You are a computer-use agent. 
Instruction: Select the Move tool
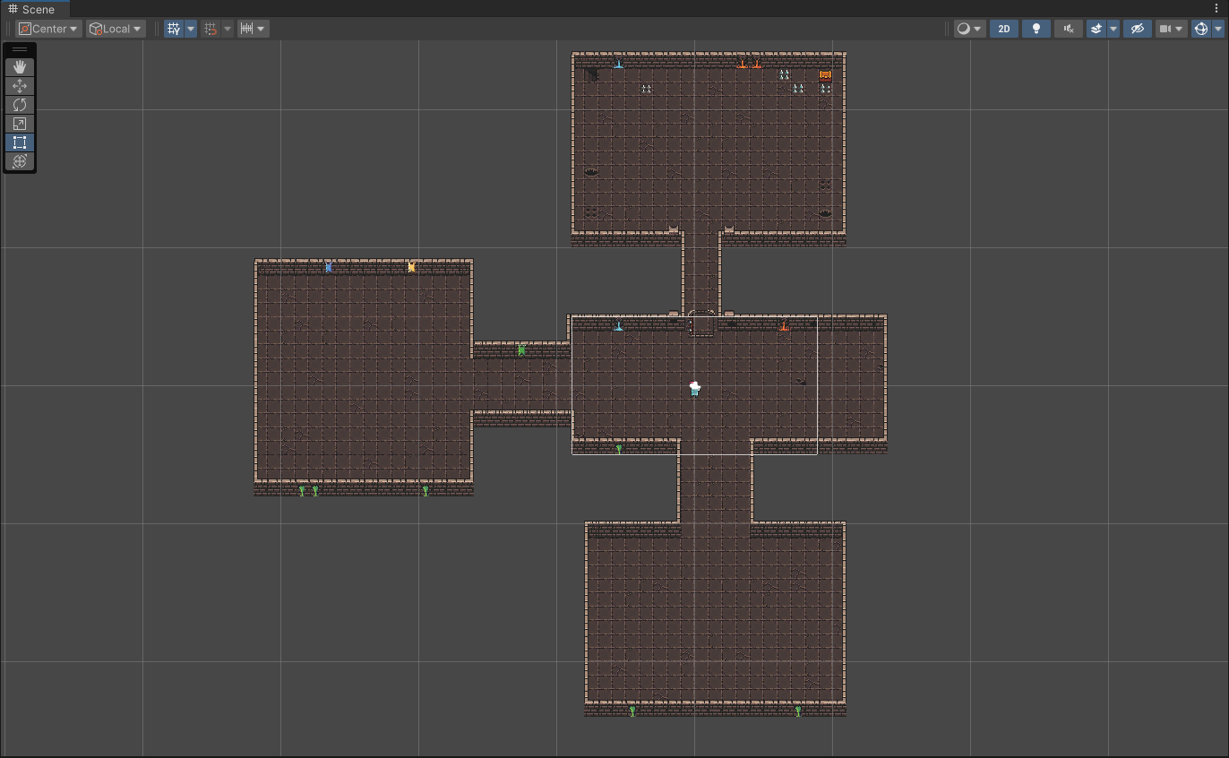pos(20,86)
